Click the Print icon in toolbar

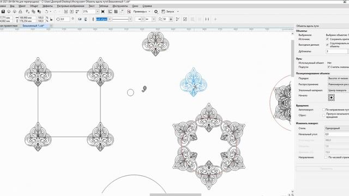click(20, 11)
